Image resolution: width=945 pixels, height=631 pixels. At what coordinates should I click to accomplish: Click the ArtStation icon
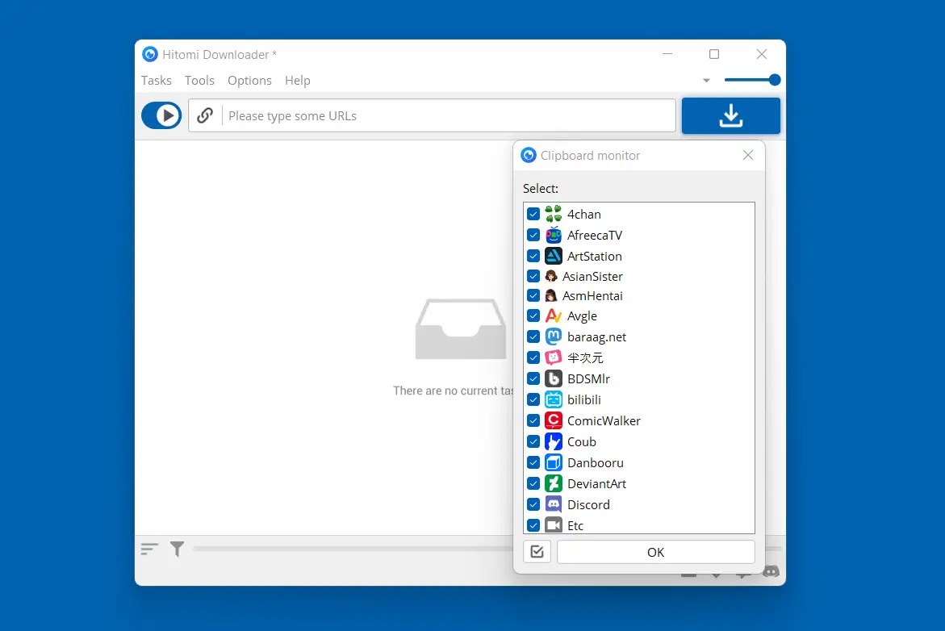pos(554,256)
